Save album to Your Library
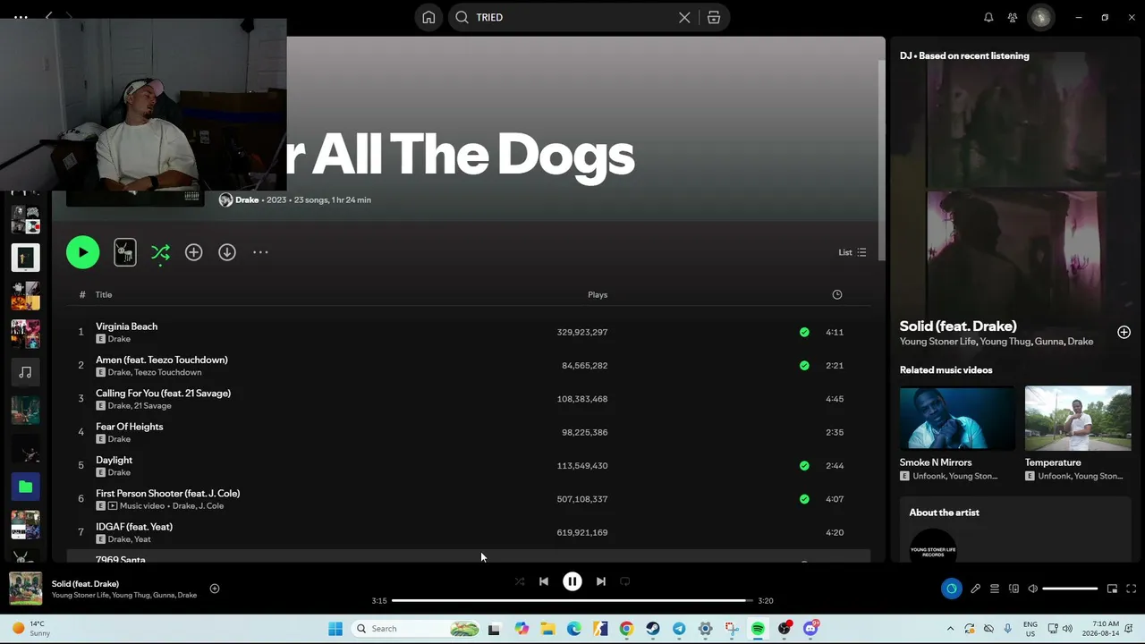 193,252
